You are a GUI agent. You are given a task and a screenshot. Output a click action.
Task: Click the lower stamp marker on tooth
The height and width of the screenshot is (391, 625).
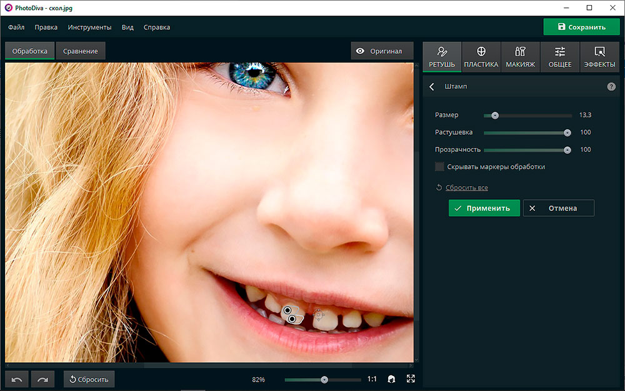click(x=292, y=319)
